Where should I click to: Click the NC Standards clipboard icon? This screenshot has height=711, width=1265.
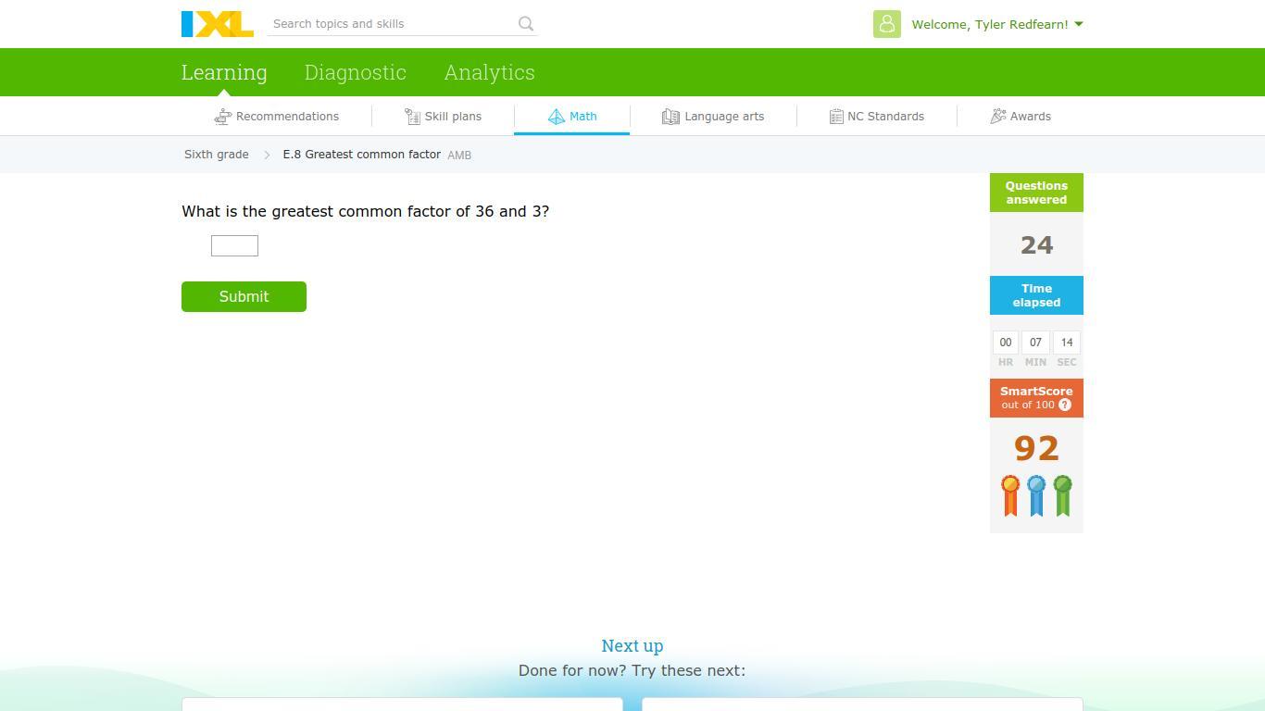coord(836,117)
